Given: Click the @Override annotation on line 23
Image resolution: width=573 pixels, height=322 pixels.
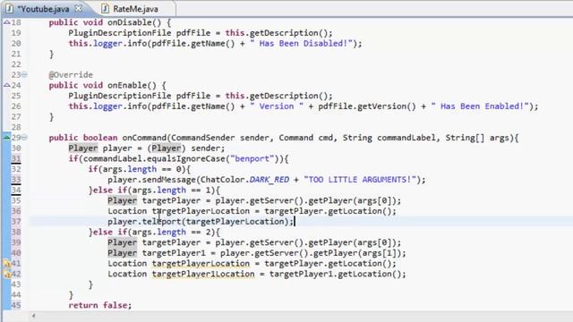Looking at the screenshot, I should click(x=71, y=75).
